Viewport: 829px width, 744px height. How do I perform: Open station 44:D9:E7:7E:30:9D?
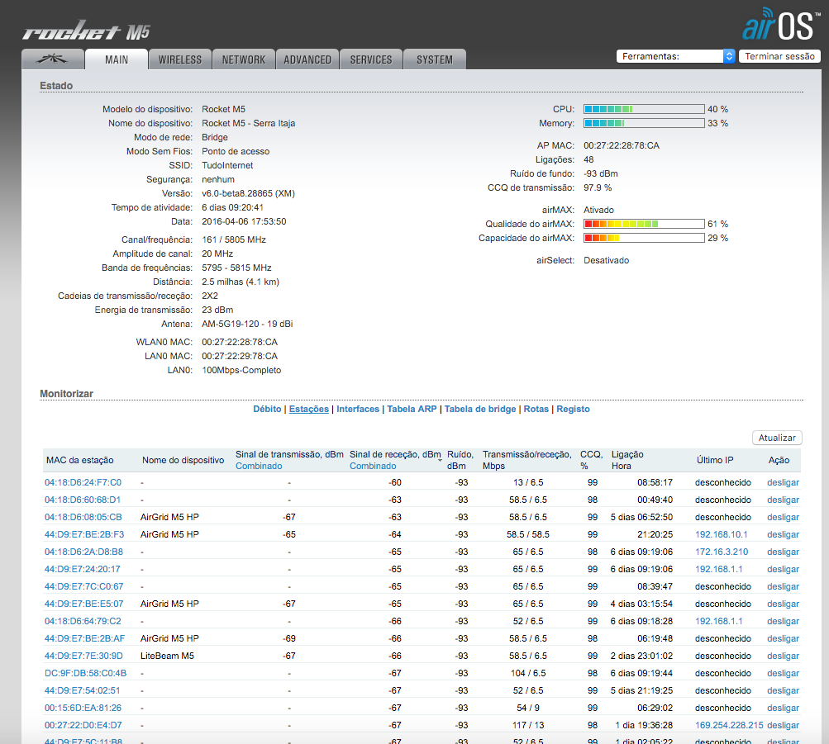pyautogui.click(x=83, y=656)
